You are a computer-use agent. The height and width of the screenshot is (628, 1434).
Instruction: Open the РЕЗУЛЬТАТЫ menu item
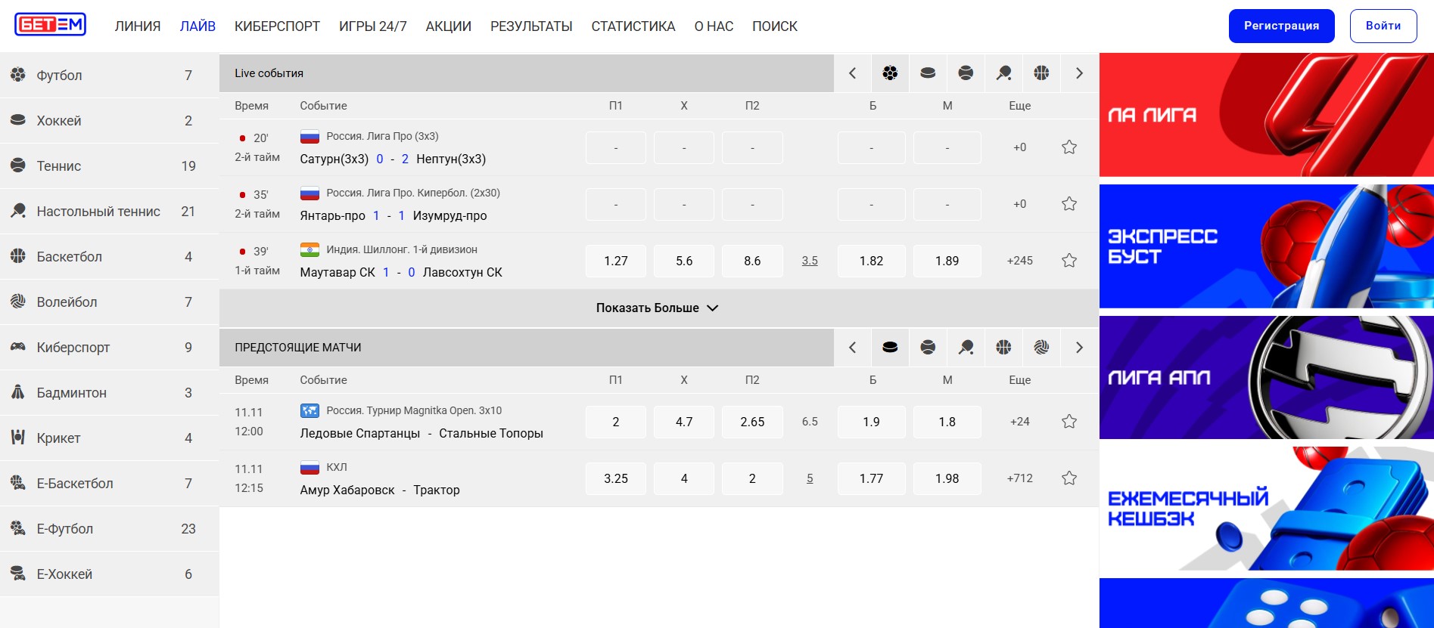[x=530, y=26]
